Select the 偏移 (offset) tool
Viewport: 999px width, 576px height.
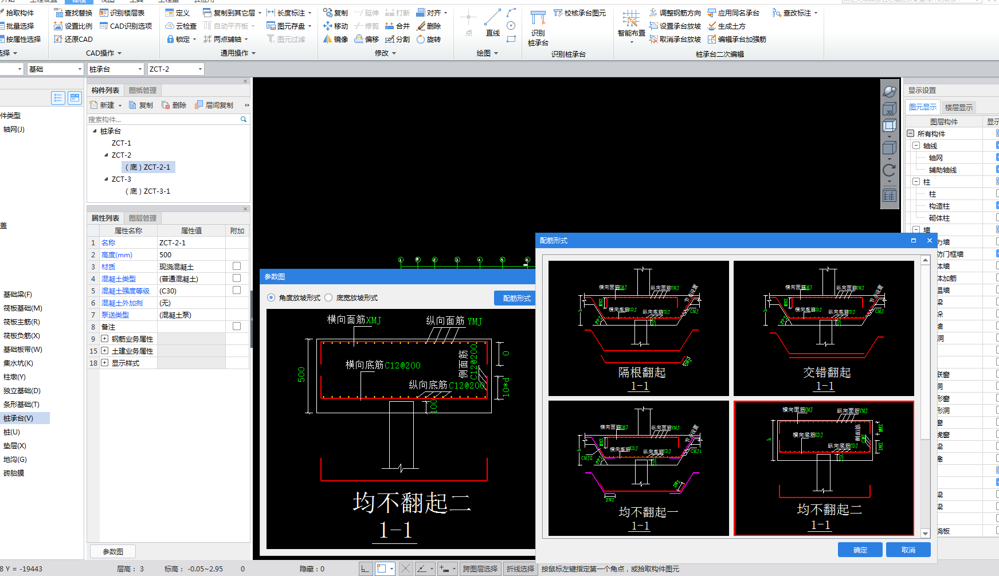(367, 39)
